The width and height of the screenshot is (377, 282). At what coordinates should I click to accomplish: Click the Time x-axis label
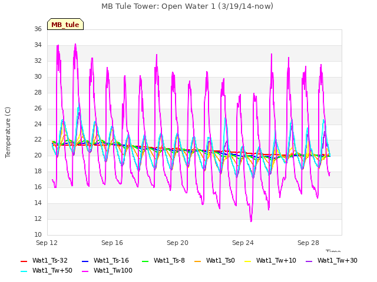tap(333, 251)
